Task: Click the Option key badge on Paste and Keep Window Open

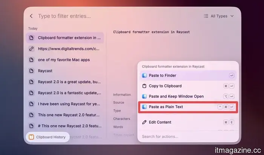Action: [226, 97]
